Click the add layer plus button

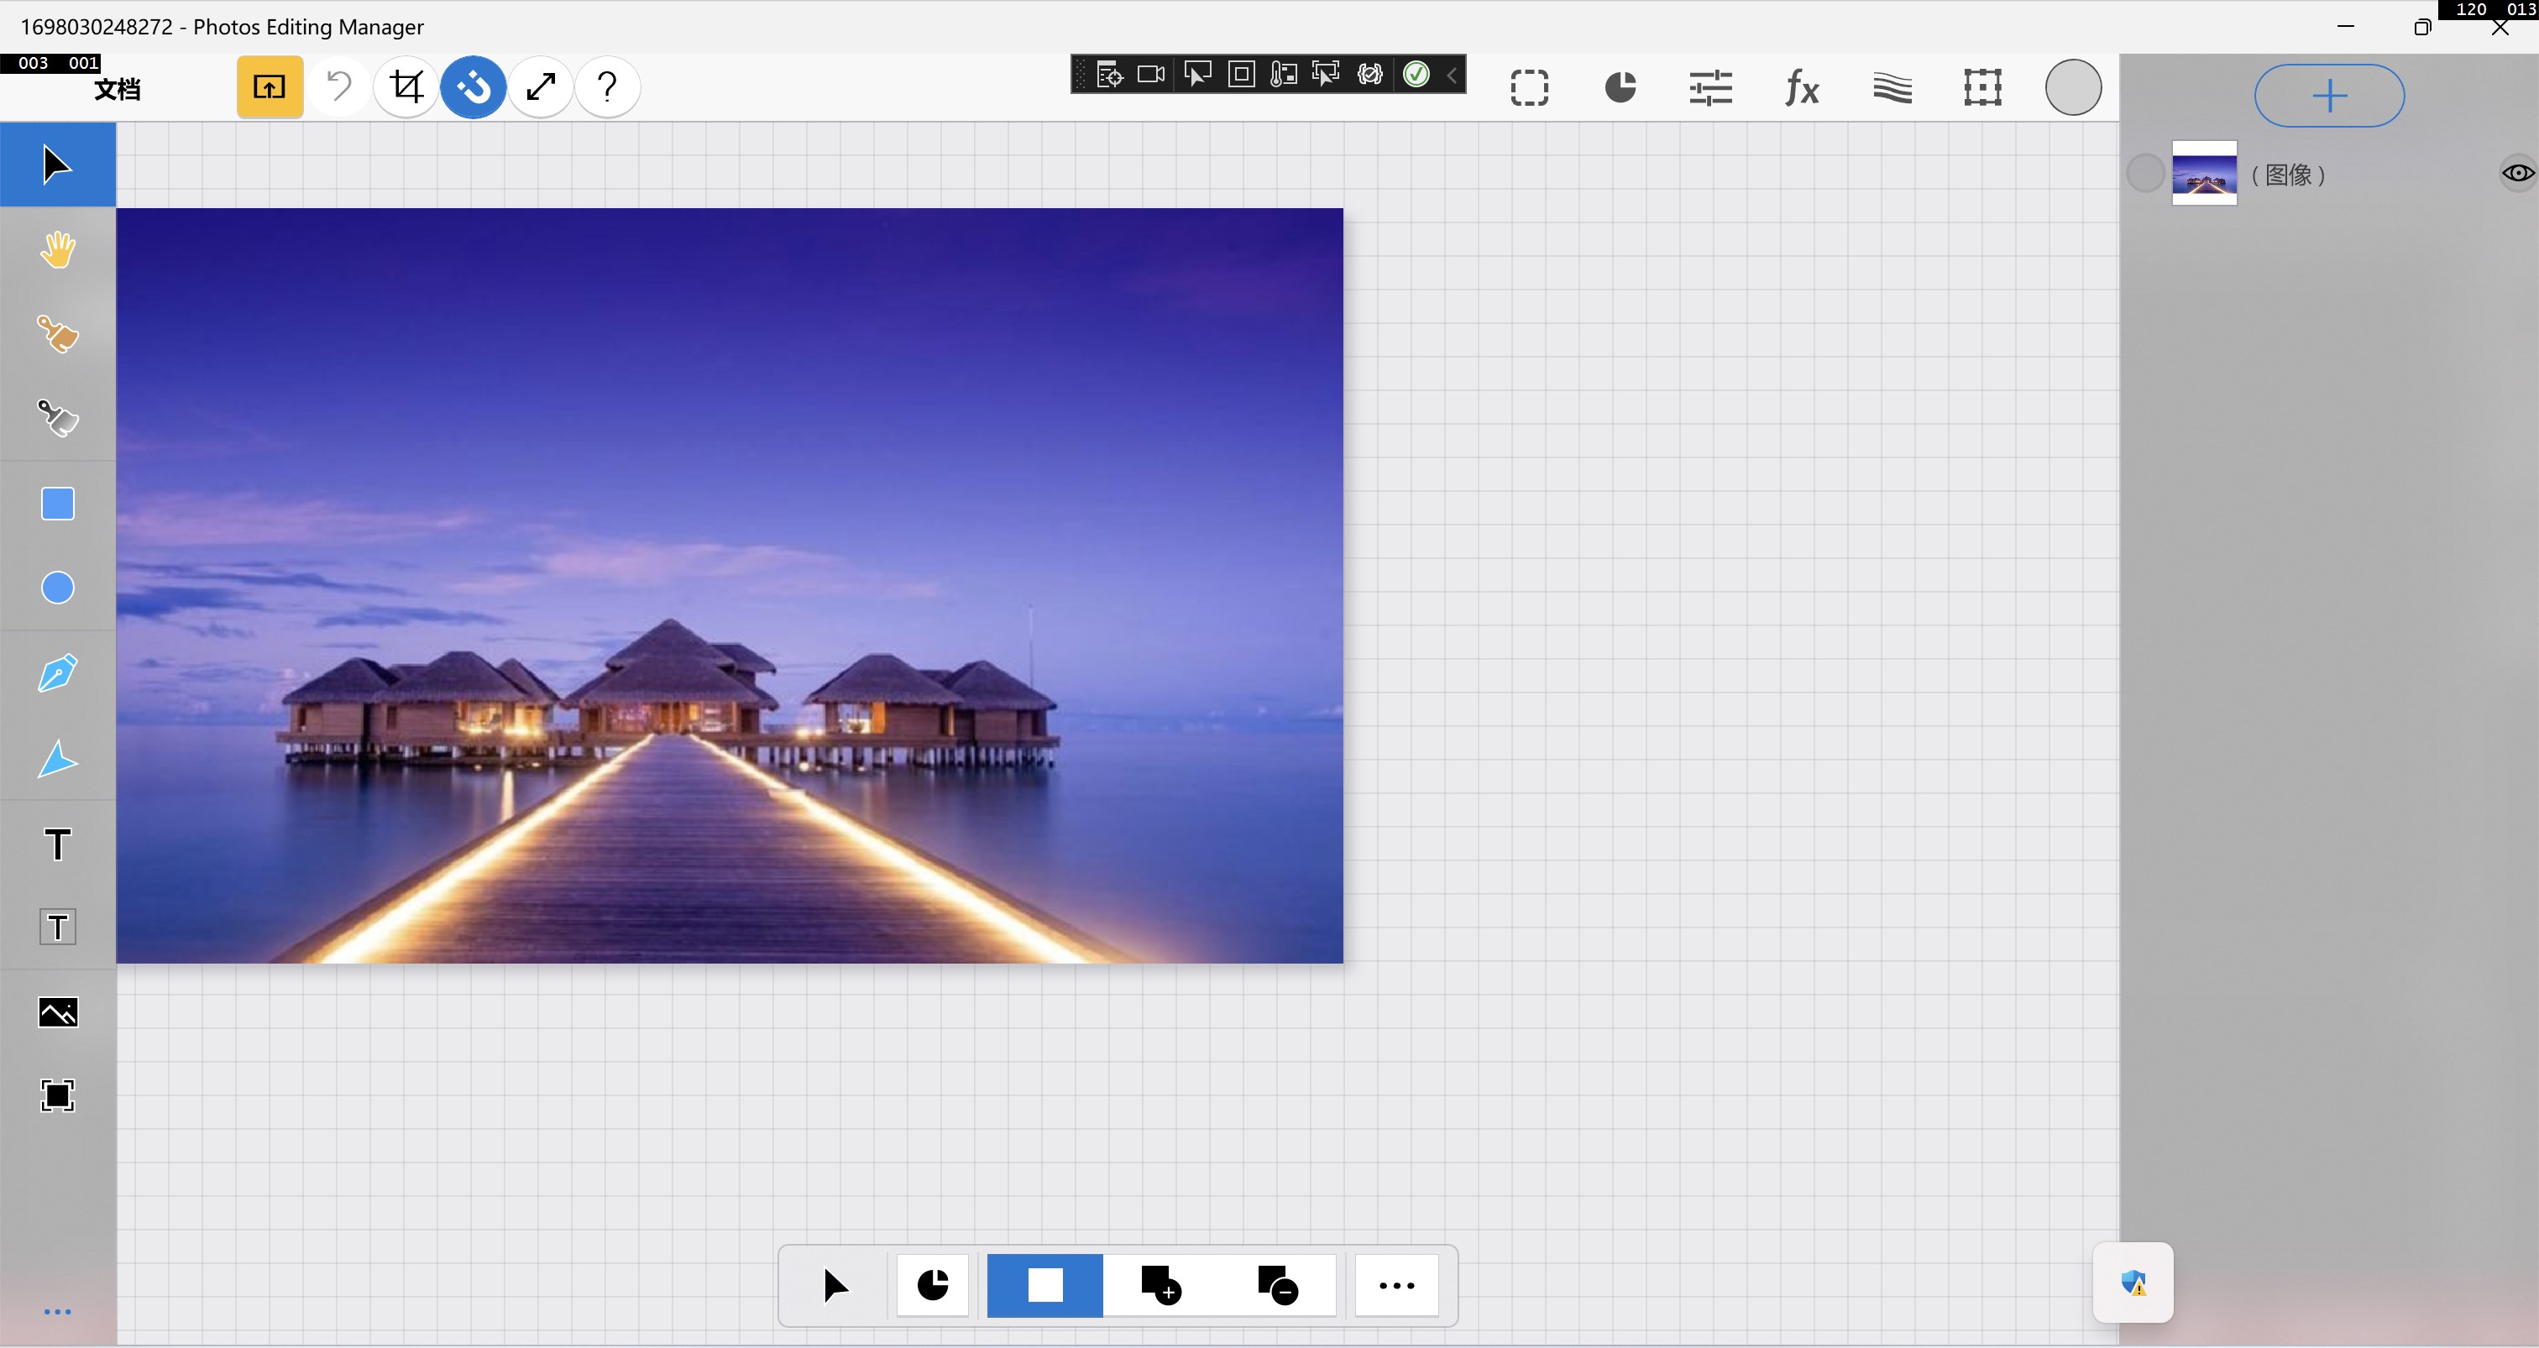click(x=2329, y=96)
